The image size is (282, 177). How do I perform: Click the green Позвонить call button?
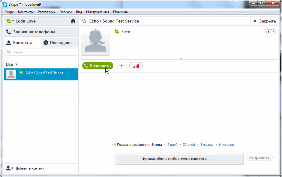pos(98,66)
